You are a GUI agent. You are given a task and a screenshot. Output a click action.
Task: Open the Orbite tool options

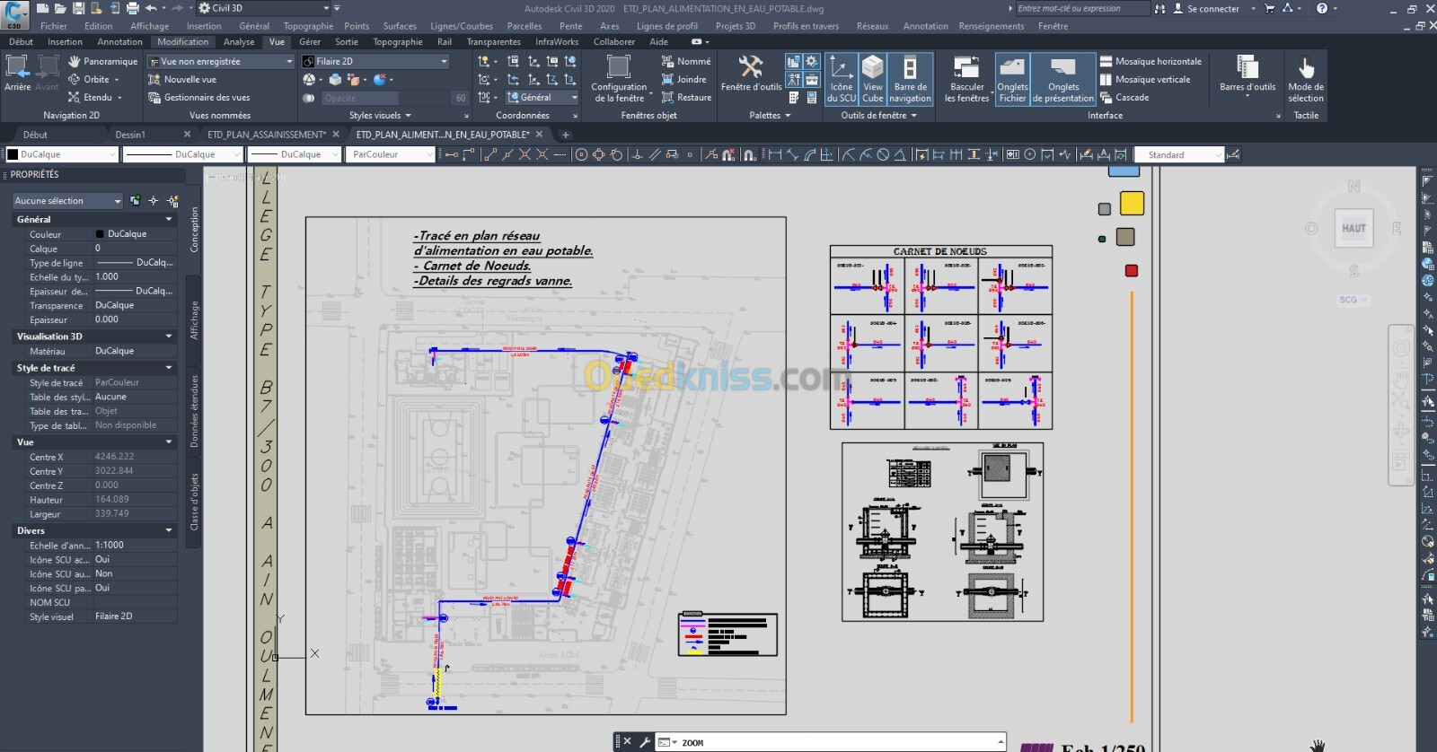click(93, 79)
